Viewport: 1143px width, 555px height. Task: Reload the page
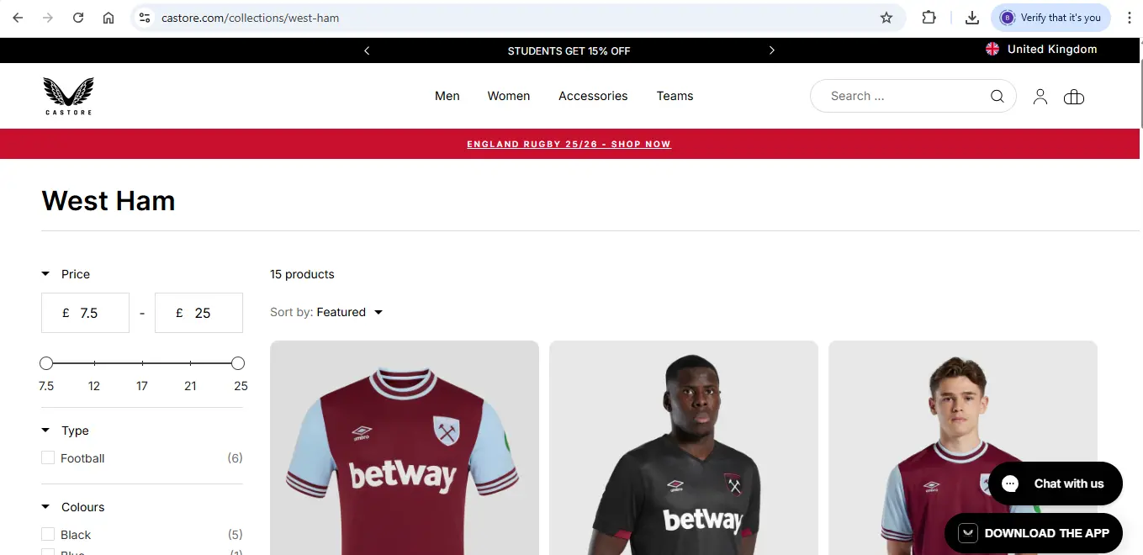[78, 18]
